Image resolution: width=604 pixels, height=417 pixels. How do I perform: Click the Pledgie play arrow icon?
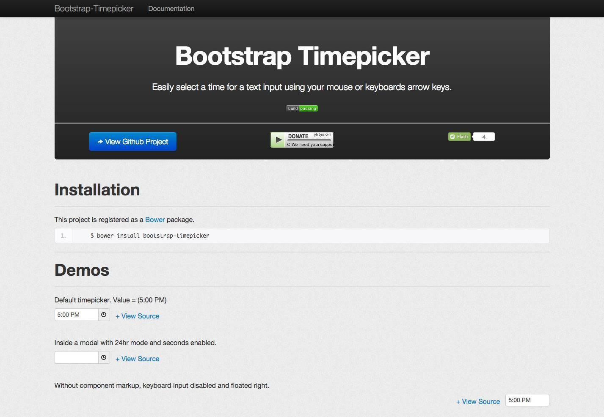(x=278, y=140)
